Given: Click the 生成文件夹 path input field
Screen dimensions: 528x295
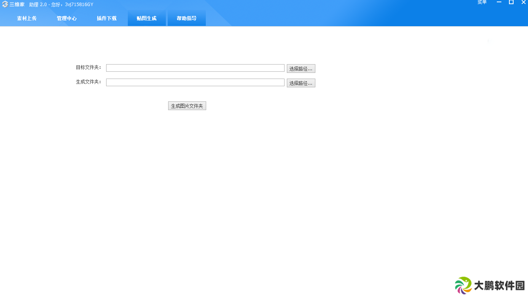Looking at the screenshot, I should point(195,82).
